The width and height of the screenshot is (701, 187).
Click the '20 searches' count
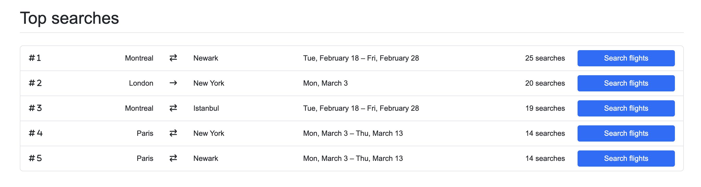[544, 83]
